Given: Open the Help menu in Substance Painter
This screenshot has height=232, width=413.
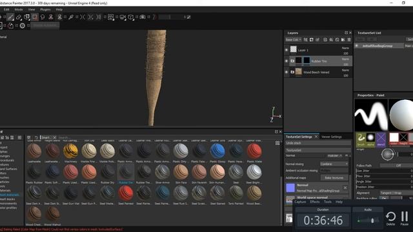Looking at the screenshot, I should coord(59,10).
